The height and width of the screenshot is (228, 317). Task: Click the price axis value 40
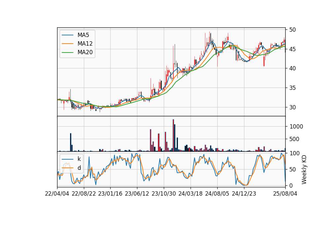292,68
